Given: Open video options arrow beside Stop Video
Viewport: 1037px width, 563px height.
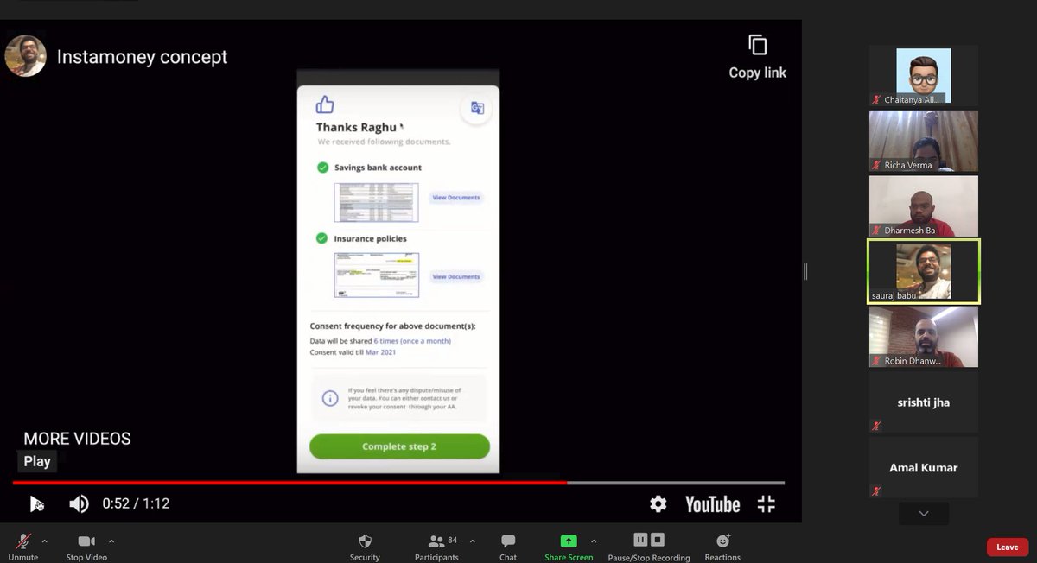Looking at the screenshot, I should coord(111,541).
